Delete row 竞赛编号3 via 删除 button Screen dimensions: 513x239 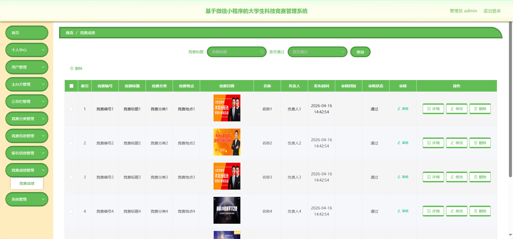480,177
